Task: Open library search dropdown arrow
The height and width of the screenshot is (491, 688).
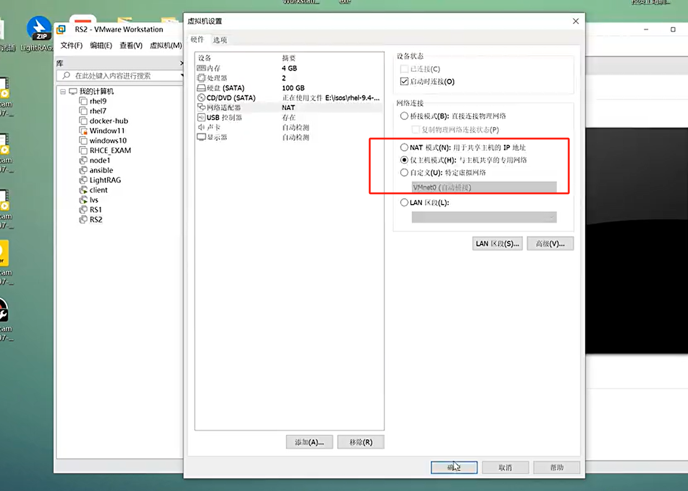Action: (182, 76)
